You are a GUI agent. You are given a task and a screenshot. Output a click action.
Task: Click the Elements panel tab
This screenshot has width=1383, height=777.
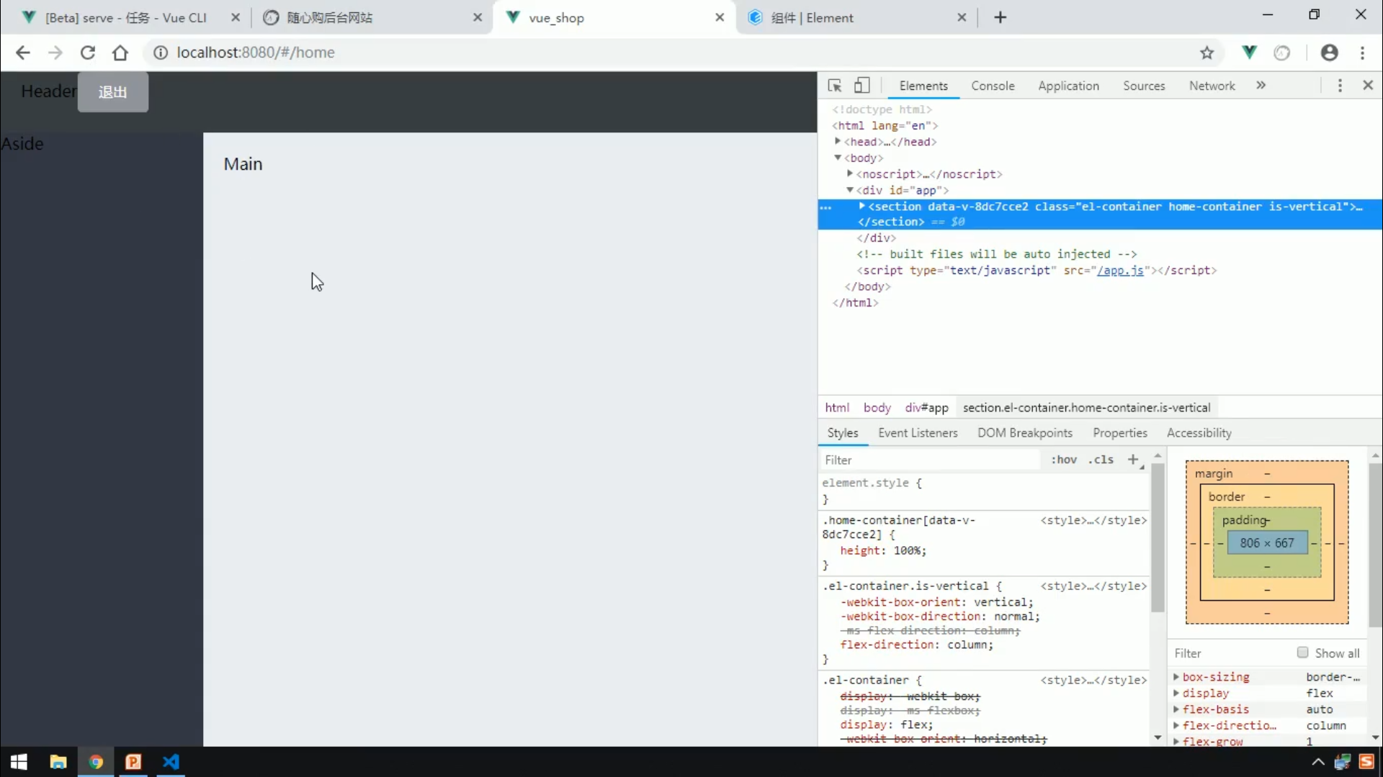pyautogui.click(x=923, y=86)
